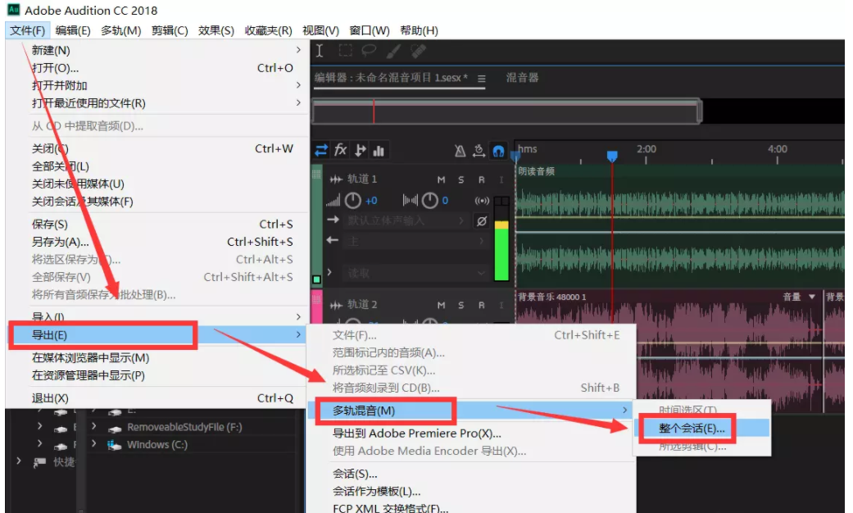The width and height of the screenshot is (853, 513).
Task: Solo track 轨道 1 with S
Action: pos(461,179)
